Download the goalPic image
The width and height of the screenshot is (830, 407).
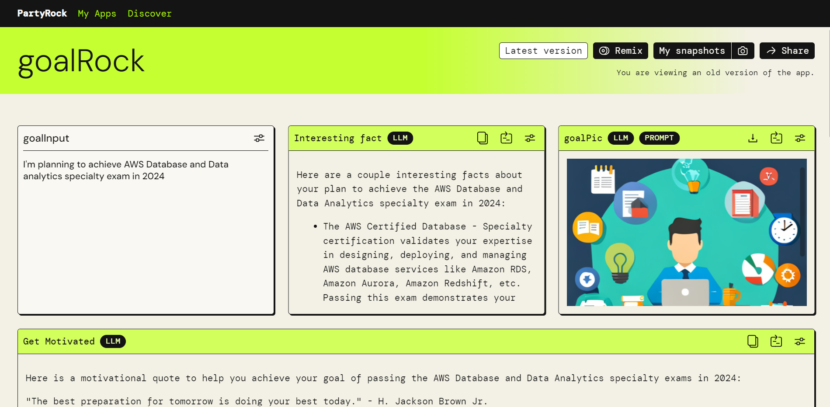[x=753, y=138]
